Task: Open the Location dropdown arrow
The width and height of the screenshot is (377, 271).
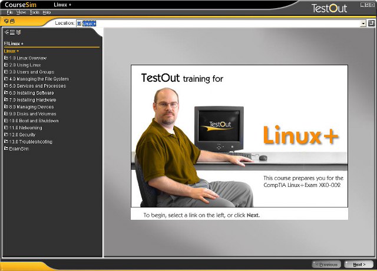Action: pos(363,24)
